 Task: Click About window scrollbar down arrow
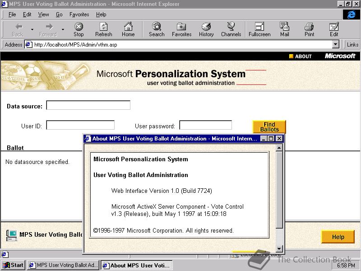click(x=279, y=249)
